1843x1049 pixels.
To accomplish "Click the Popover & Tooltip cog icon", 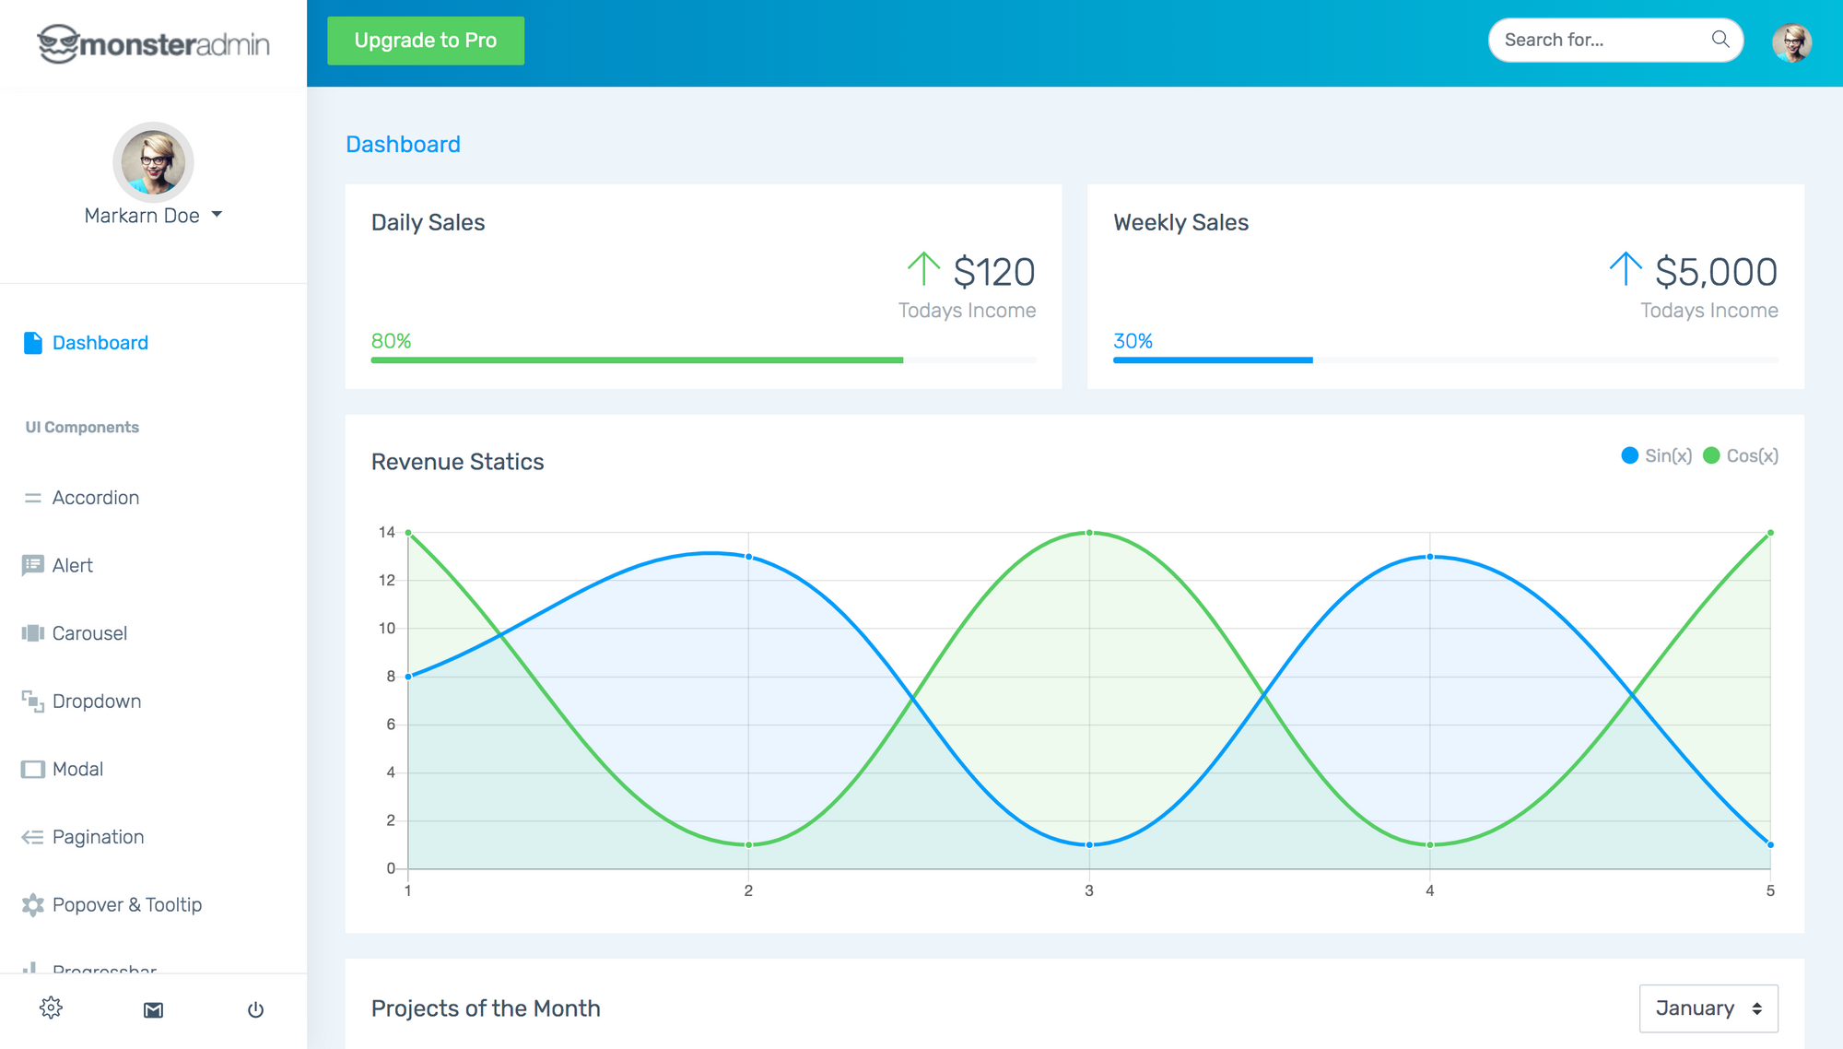I will [x=33, y=905].
